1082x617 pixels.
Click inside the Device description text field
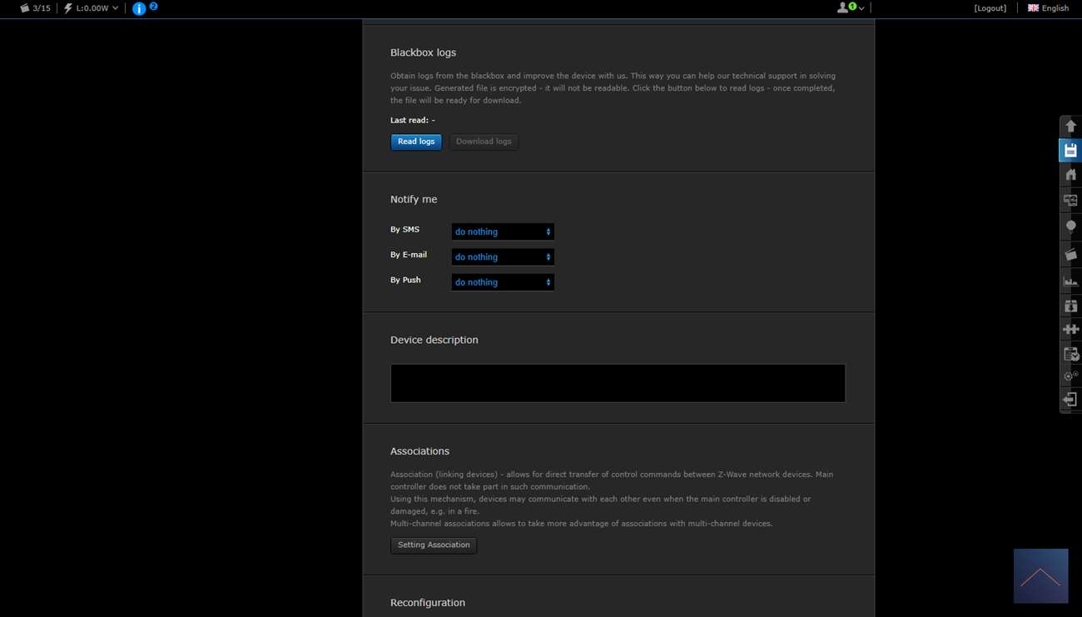[x=618, y=383]
